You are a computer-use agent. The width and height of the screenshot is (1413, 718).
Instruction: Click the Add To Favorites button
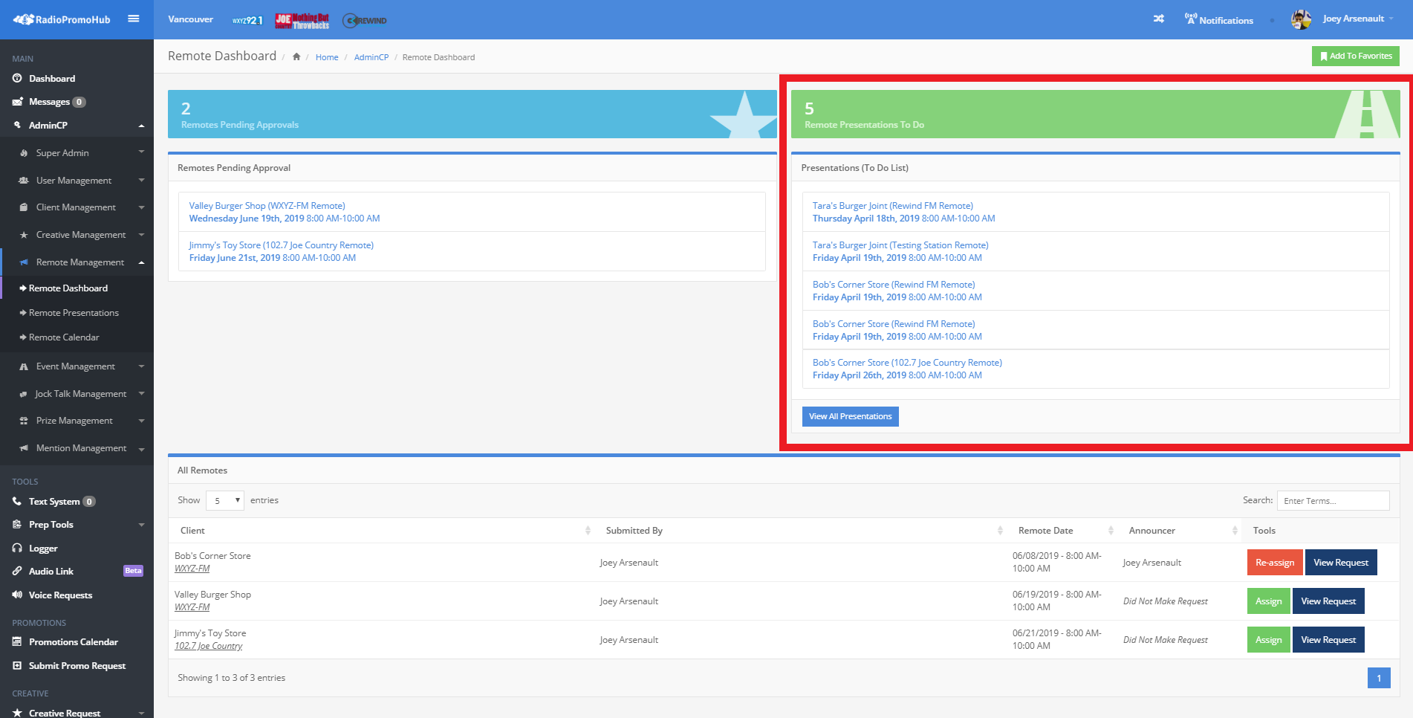tap(1355, 56)
